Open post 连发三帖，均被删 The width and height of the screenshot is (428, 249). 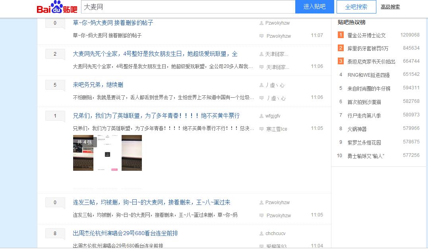(x=151, y=203)
